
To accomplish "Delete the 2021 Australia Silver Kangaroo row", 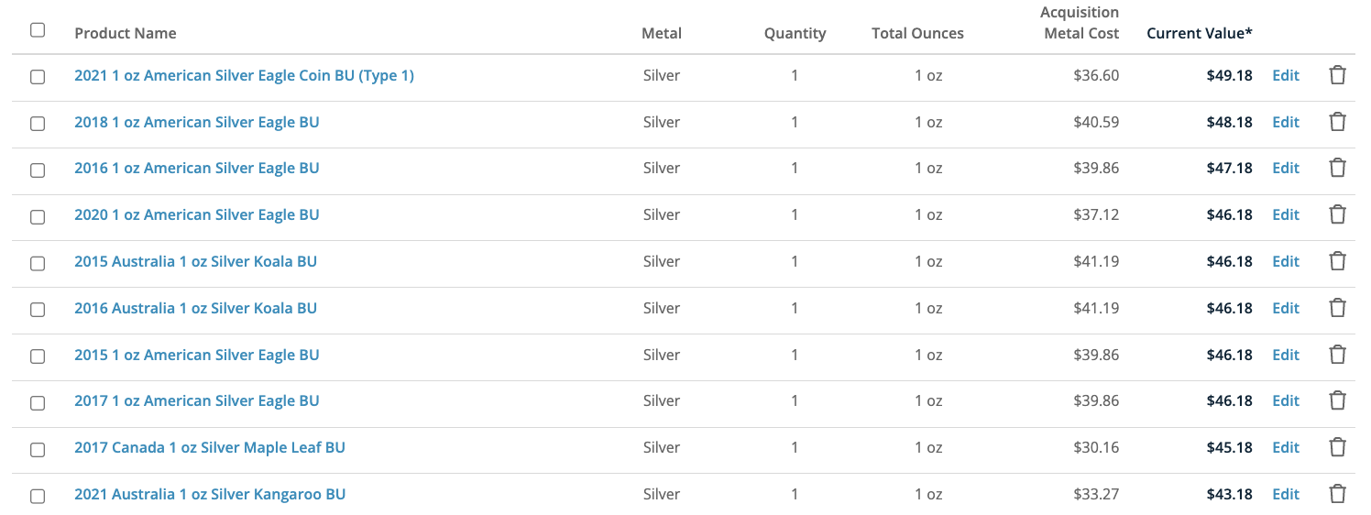I will pos(1337,494).
